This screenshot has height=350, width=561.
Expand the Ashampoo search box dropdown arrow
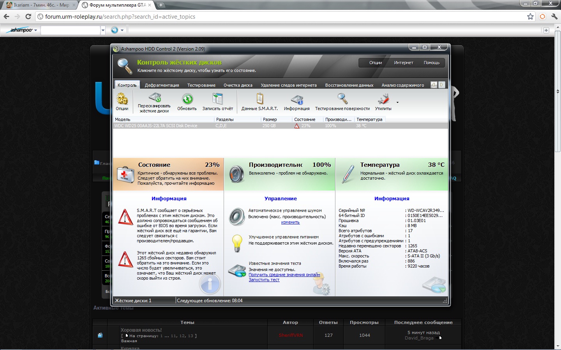tap(103, 30)
